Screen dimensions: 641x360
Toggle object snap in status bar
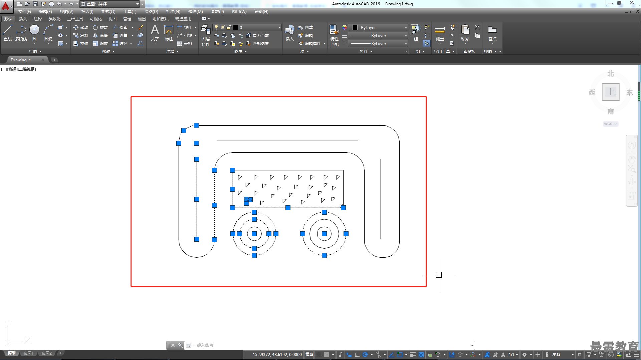(x=400, y=354)
